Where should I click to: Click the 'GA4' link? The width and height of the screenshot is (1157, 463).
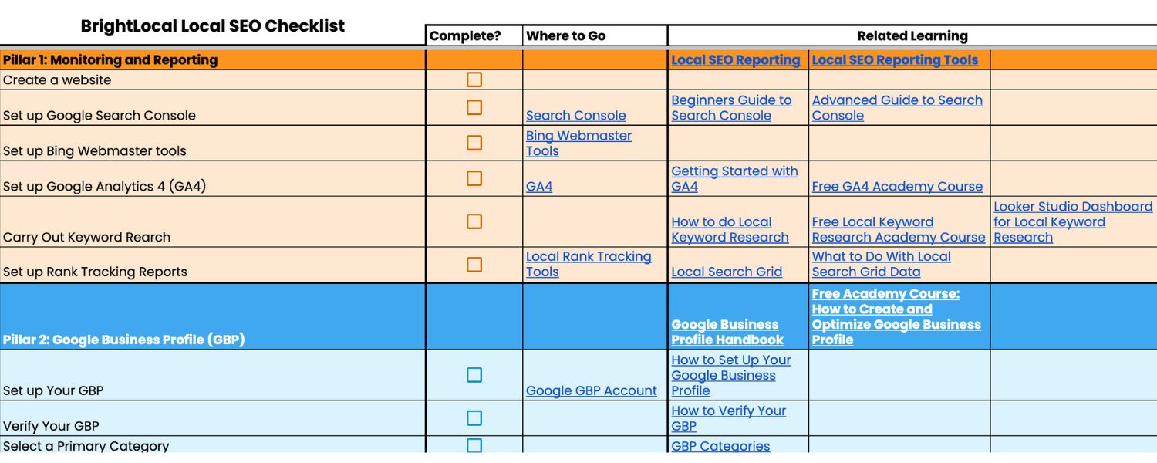point(538,186)
